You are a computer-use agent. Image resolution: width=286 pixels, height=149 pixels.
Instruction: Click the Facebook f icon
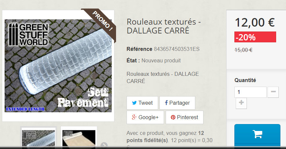point(166,103)
